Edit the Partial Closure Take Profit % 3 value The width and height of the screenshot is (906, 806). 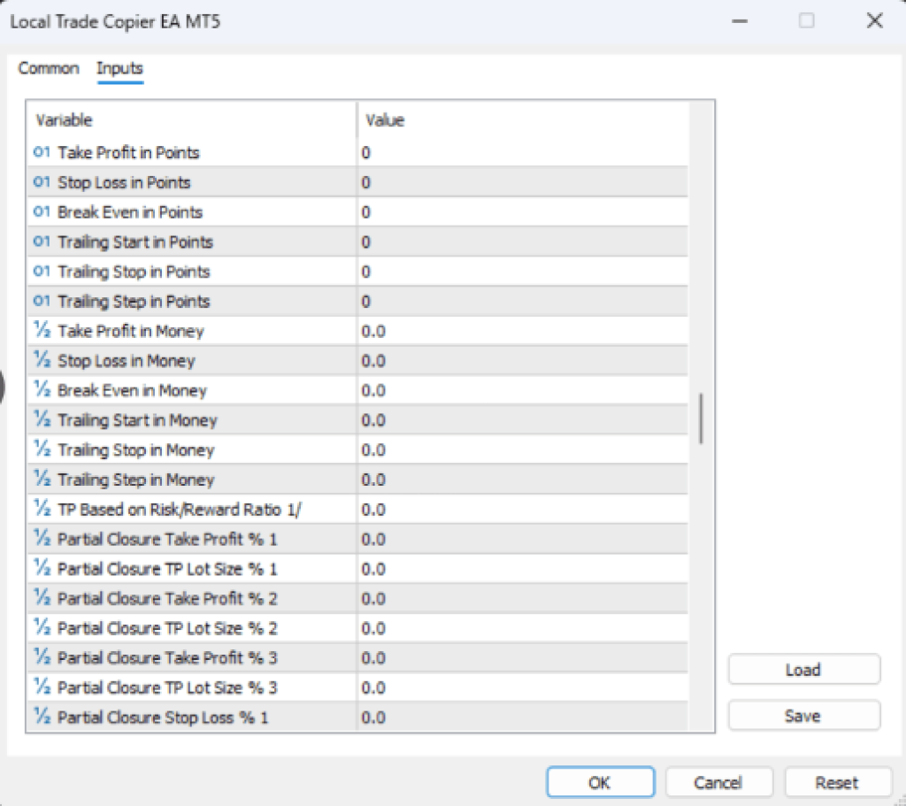pos(523,657)
